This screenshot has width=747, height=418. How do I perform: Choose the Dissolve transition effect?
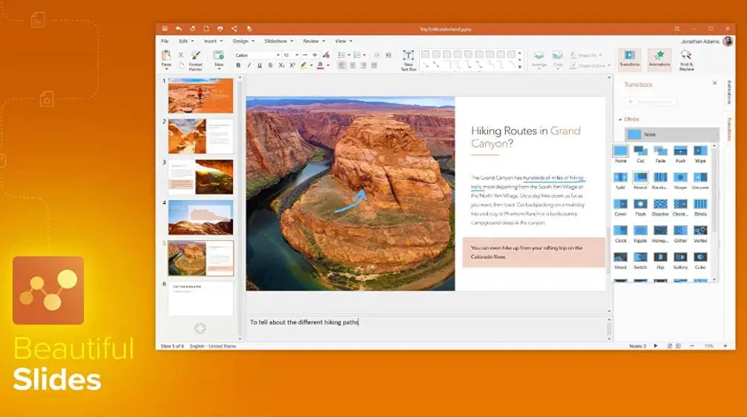pyautogui.click(x=659, y=205)
